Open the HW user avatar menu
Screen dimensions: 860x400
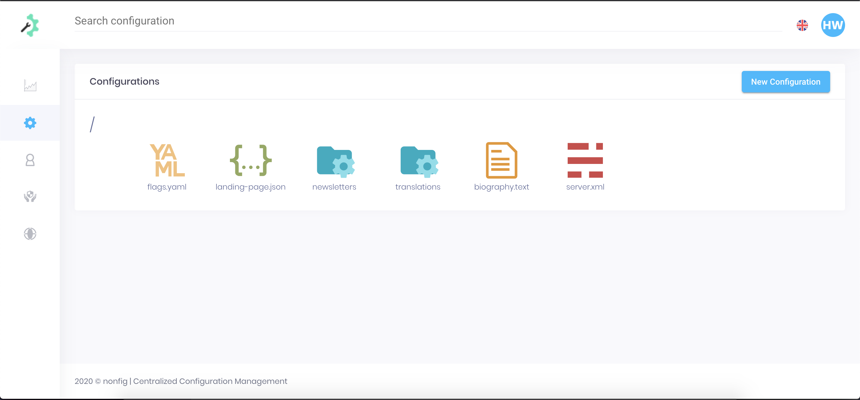[x=833, y=25]
